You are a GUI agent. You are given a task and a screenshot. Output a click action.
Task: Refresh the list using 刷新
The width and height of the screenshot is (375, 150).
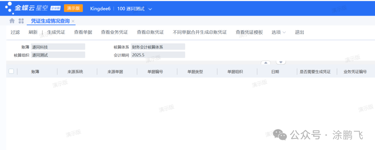pyautogui.click(x=33, y=32)
